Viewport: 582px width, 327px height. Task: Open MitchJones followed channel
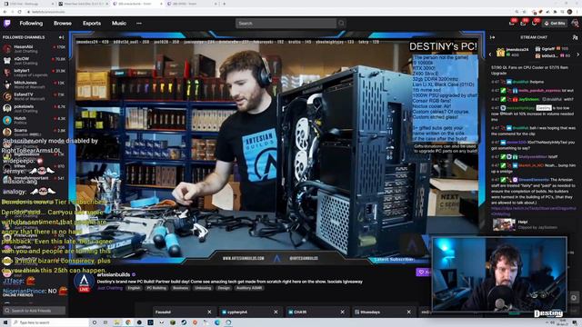pyautogui.click(x=35, y=84)
